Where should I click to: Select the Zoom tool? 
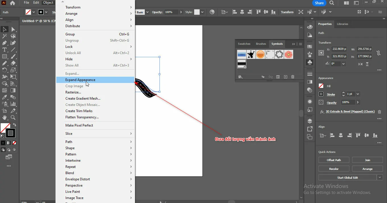pos(12,117)
